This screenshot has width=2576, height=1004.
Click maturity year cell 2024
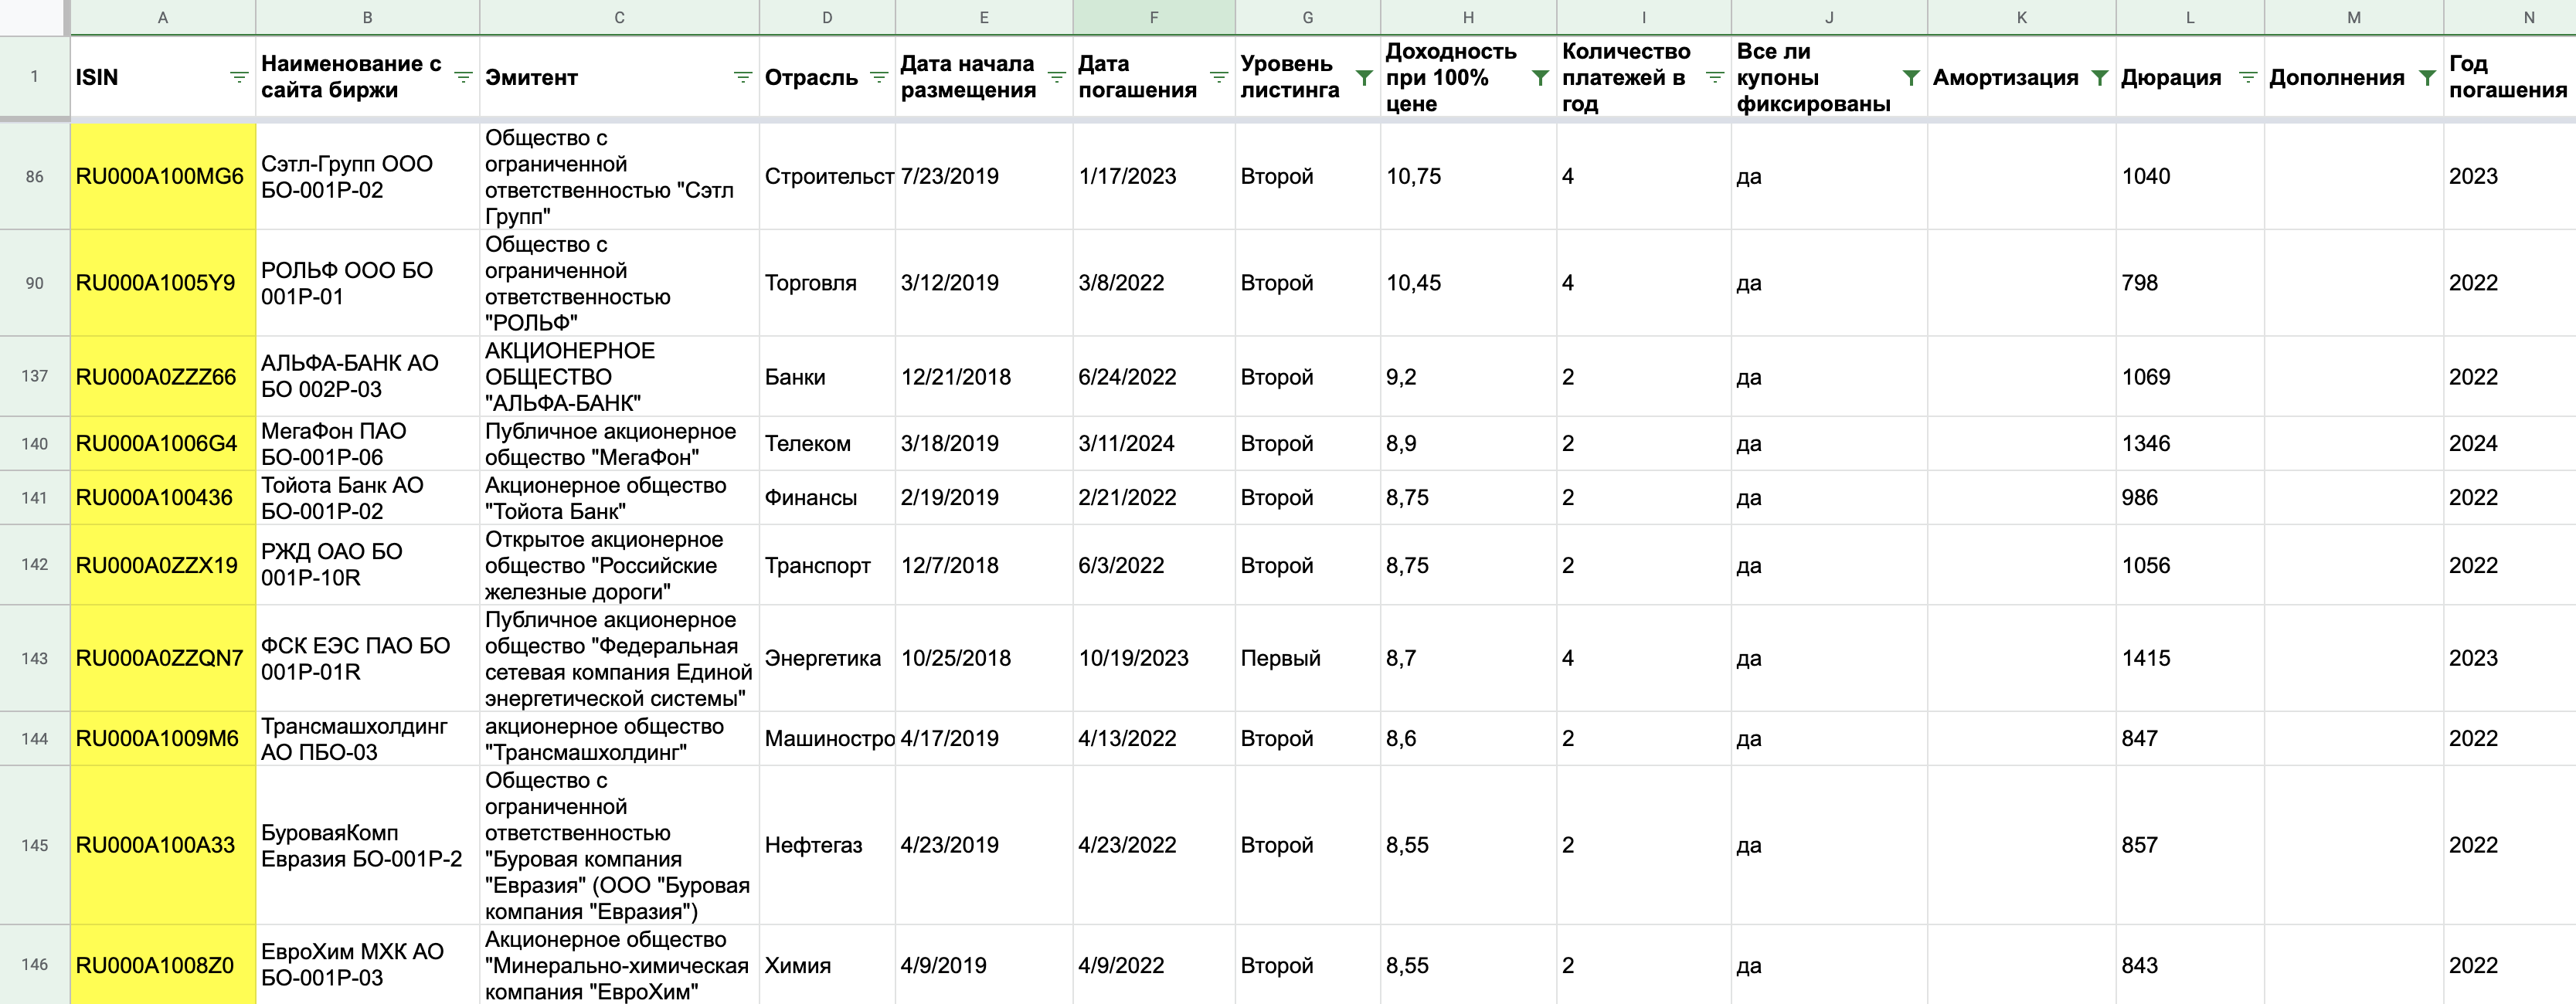pyautogui.click(x=2509, y=443)
